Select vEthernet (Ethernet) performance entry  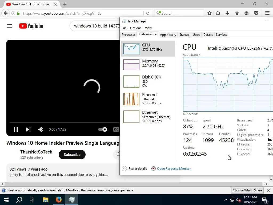[148, 116]
